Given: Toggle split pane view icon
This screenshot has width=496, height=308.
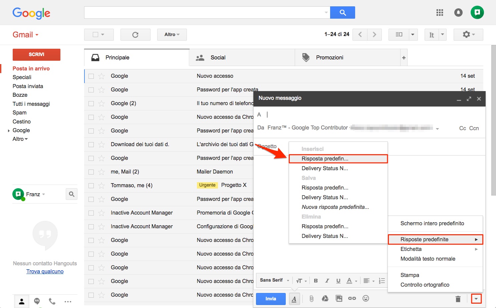Looking at the screenshot, I should 399,35.
